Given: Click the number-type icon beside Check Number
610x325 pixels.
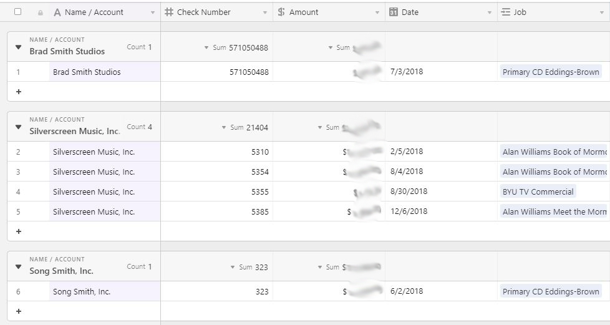Looking at the screenshot, I should click(x=169, y=12).
